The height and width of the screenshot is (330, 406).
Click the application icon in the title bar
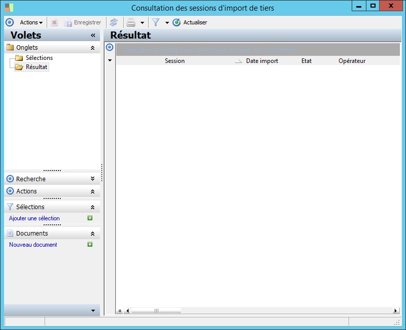(x=9, y=8)
